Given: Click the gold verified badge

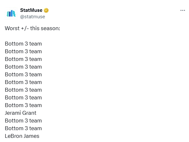Looking at the screenshot, I should click(x=46, y=10).
